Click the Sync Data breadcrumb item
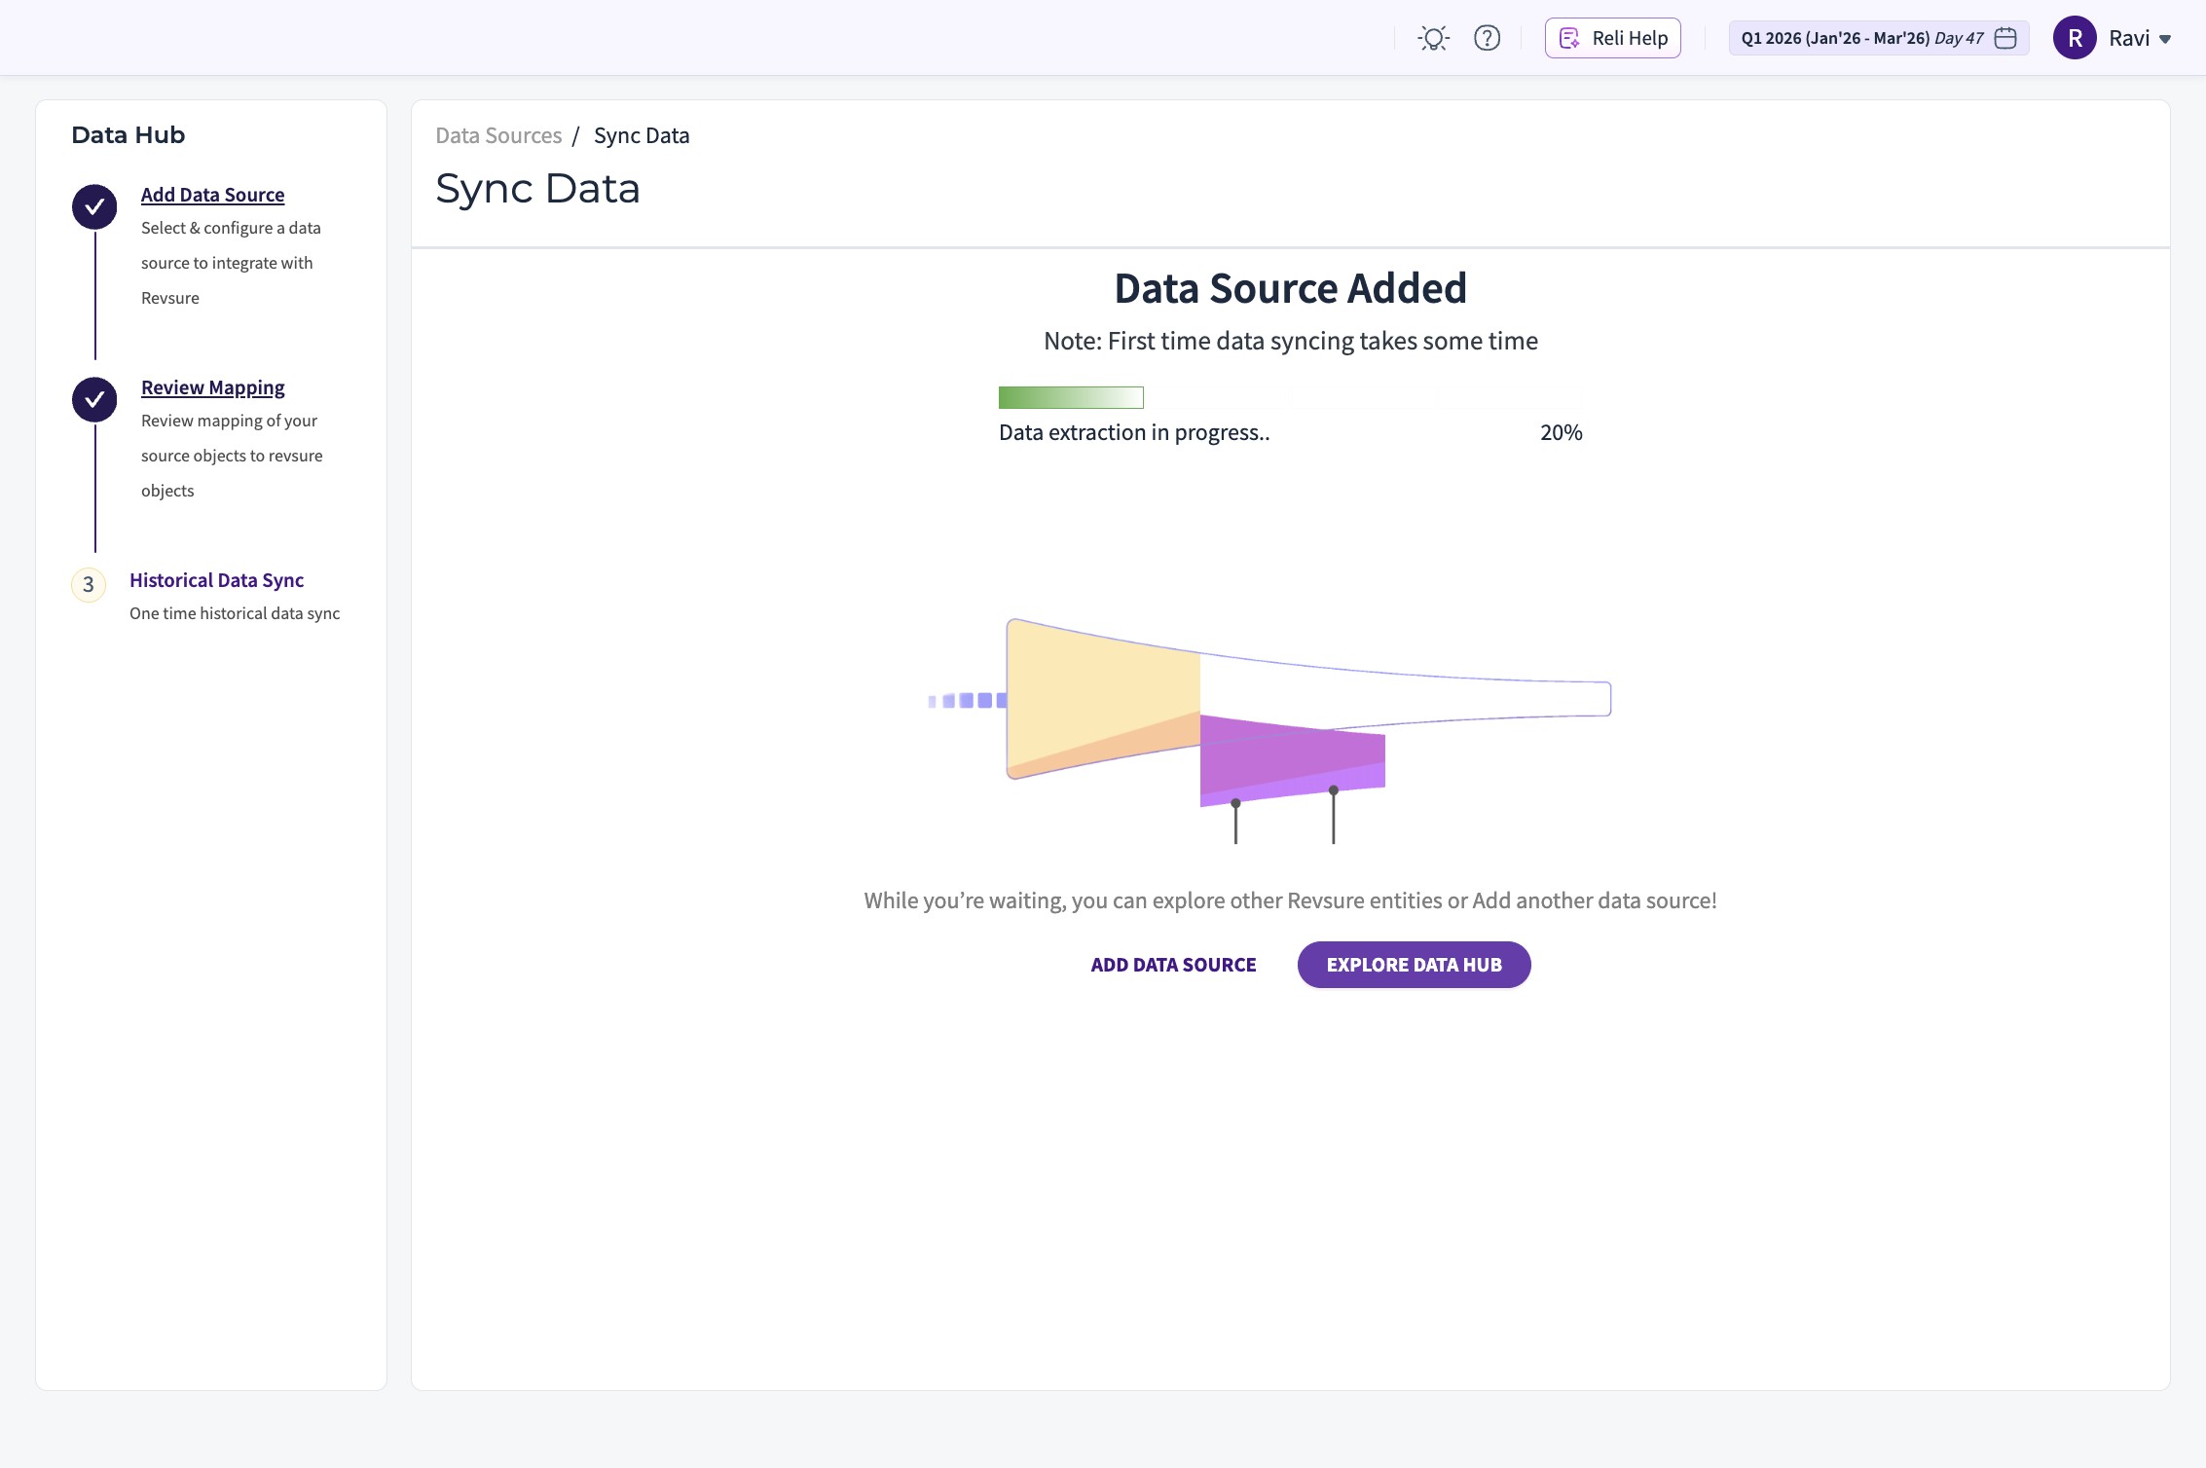The image size is (2206, 1468). pos(641,135)
